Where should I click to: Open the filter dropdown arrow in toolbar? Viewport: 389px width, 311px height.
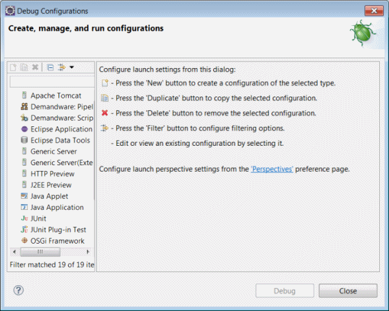[x=72, y=67]
